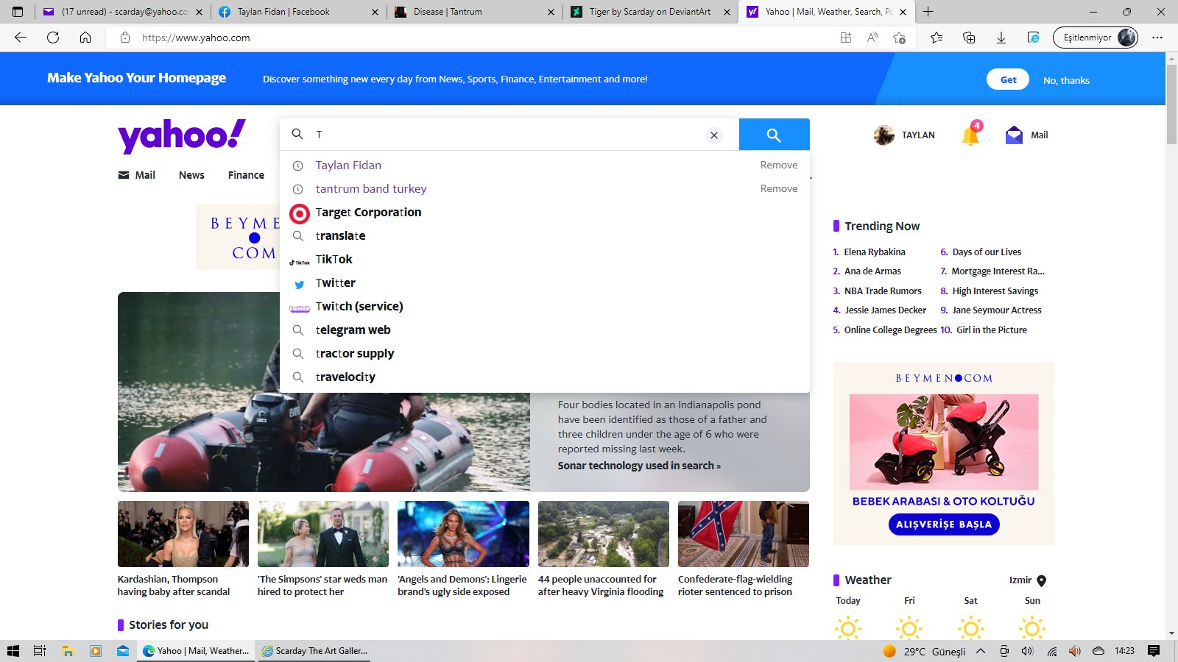Open trending Girl in the Picture
Viewport: 1178px width, 662px height.
[991, 330]
